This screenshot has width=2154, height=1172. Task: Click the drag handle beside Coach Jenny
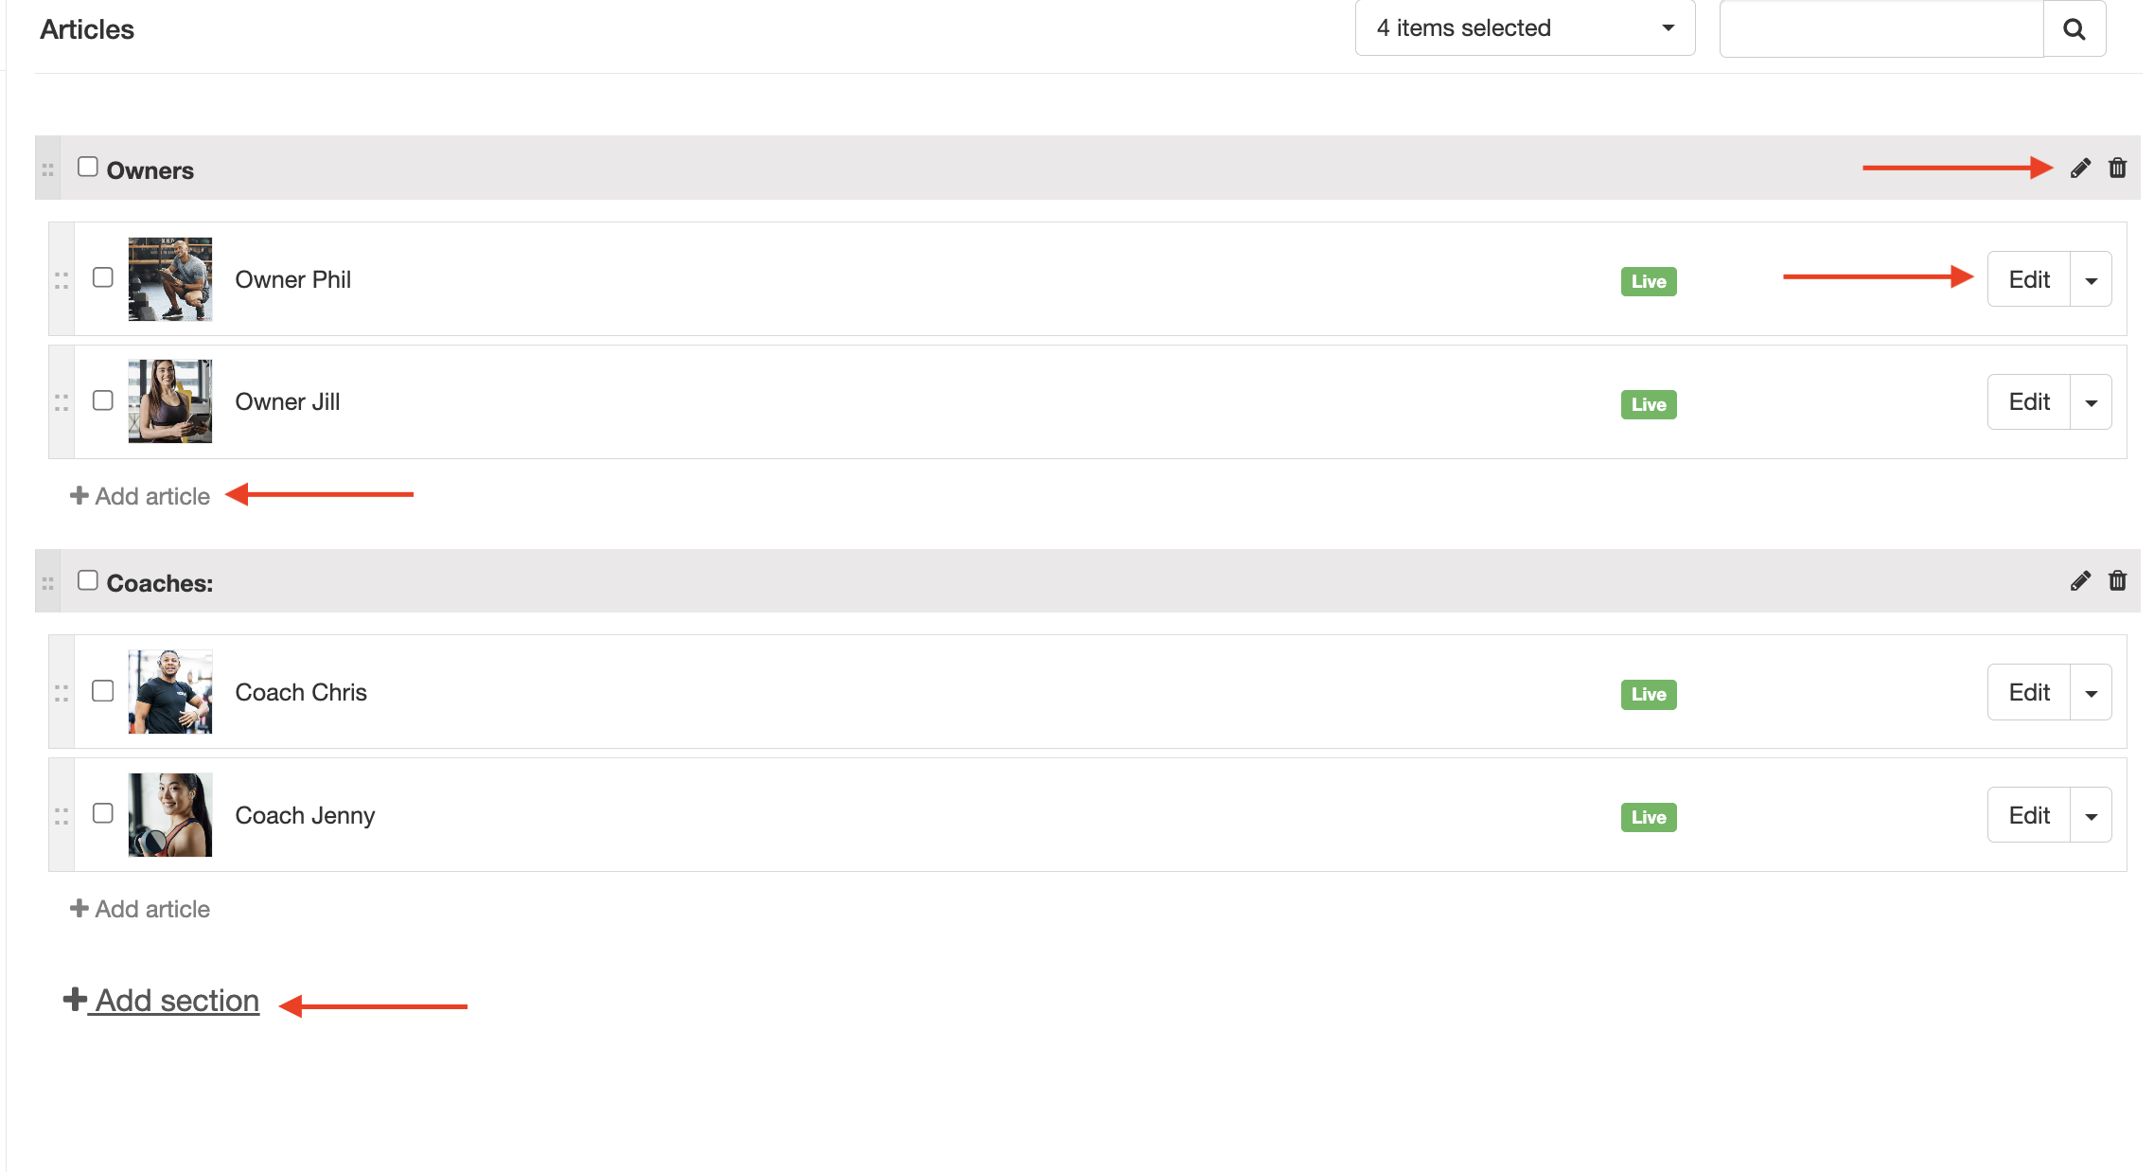coord(62,814)
